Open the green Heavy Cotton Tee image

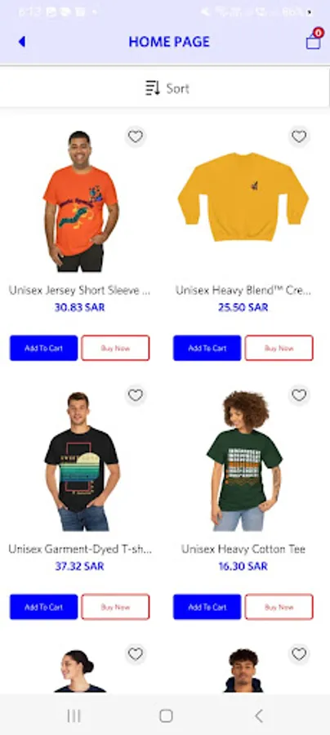pos(243,461)
